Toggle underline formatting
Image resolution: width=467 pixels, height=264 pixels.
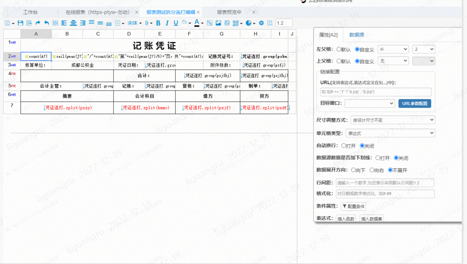pos(176,23)
